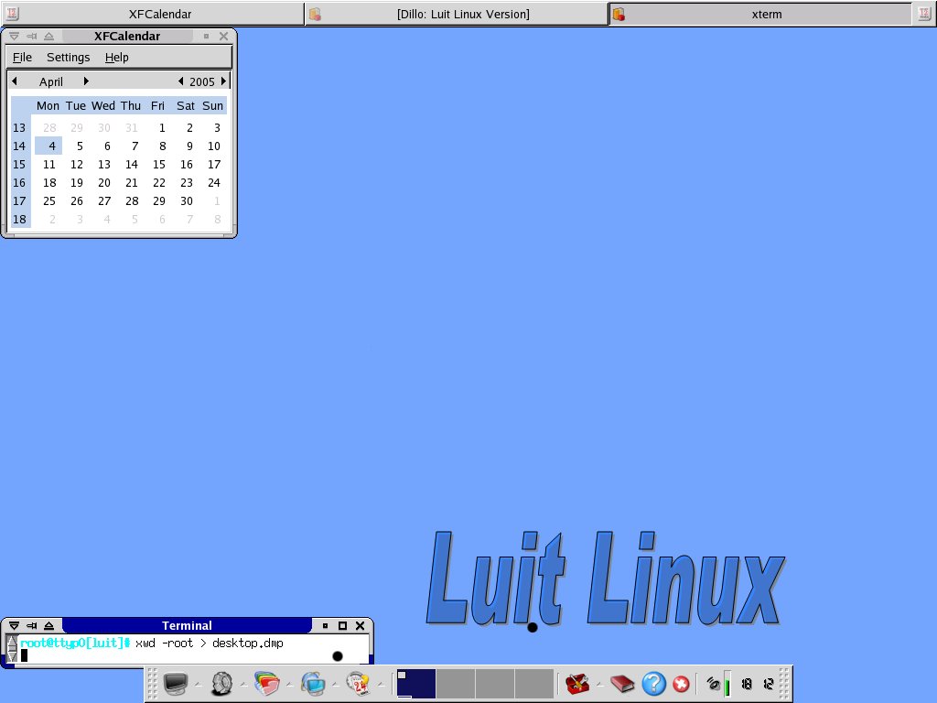Open the Settings menu in XFCalendar
The width and height of the screenshot is (937, 703).
tap(68, 58)
